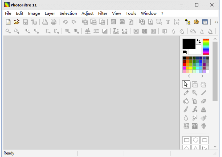Open the Image menu
222x157 pixels.
[x=34, y=13]
